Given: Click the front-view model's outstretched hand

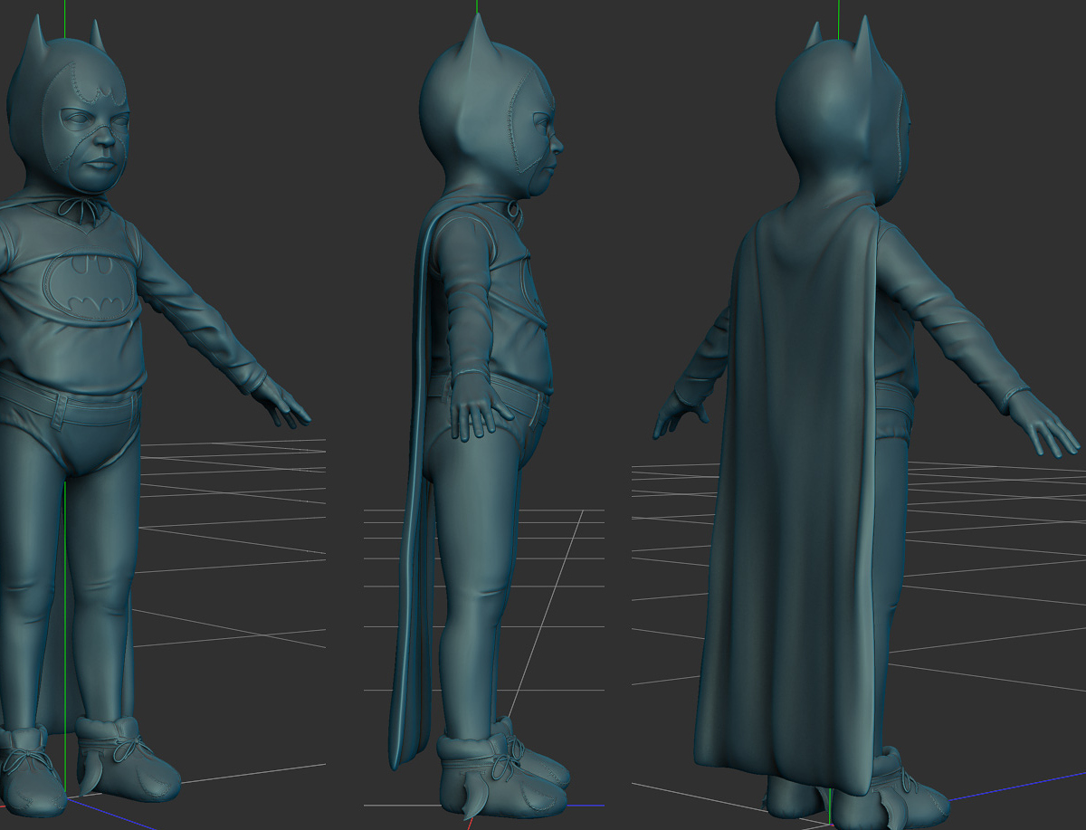Looking at the screenshot, I should point(279,402).
